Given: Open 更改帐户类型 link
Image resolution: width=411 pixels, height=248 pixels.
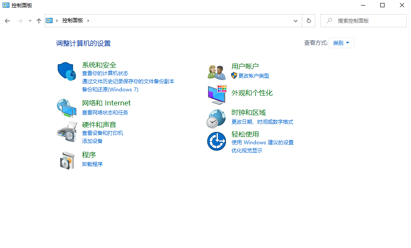Looking at the screenshot, I should tap(253, 76).
